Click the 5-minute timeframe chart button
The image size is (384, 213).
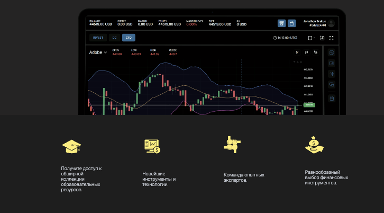tap(297, 52)
